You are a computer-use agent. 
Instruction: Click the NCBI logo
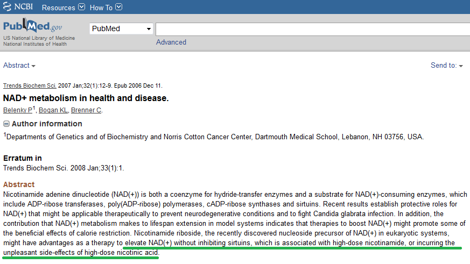coord(19,7)
